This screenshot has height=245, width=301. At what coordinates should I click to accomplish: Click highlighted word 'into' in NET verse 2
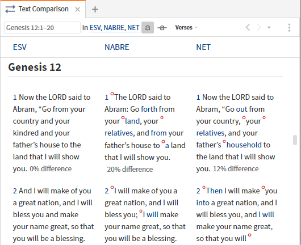(203, 203)
